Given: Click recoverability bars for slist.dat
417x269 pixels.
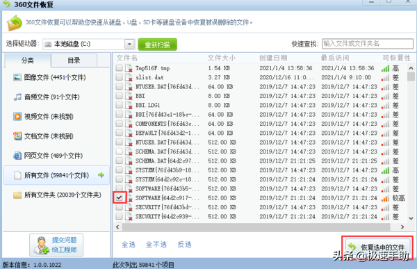Looking at the screenshot, I should (x=385, y=78).
